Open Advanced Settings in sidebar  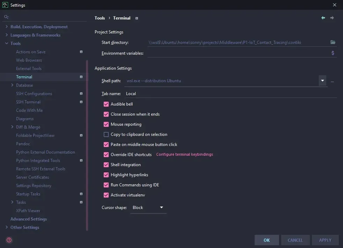29,219
